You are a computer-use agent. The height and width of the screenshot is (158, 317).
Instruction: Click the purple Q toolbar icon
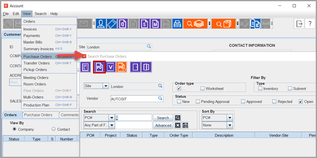pyautogui.click(x=123, y=24)
